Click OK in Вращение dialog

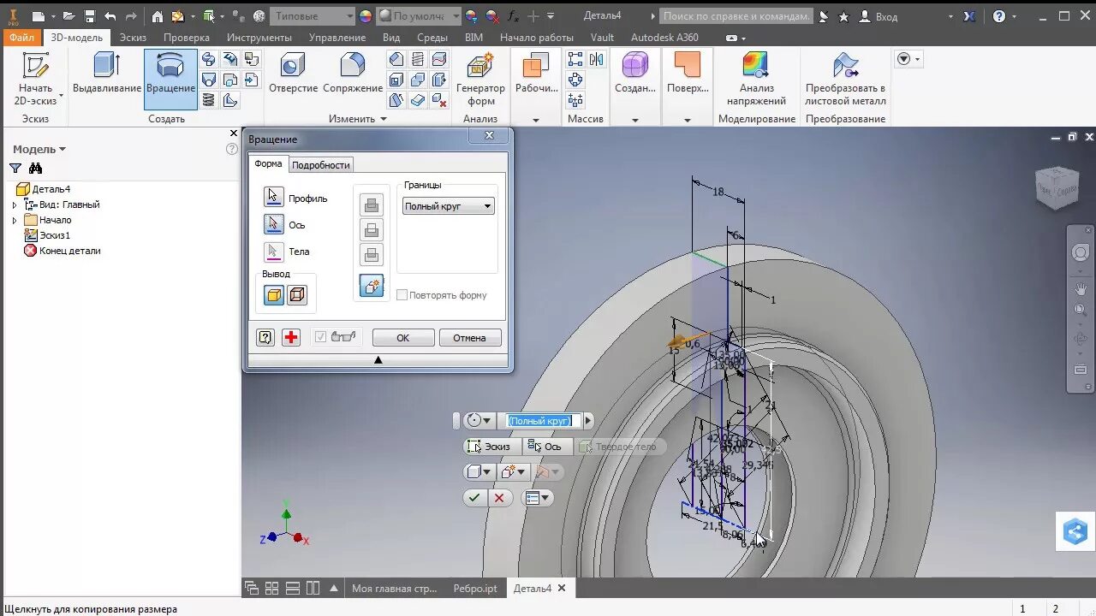pos(403,338)
